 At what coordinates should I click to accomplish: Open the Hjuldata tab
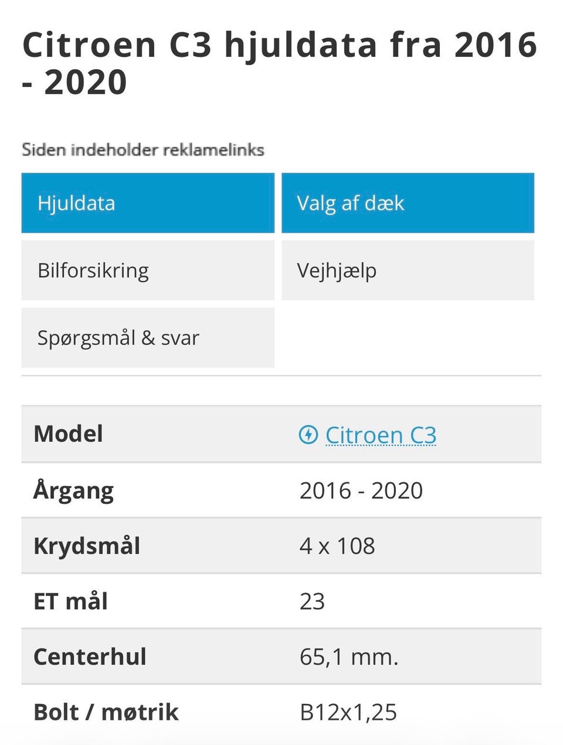(x=148, y=203)
